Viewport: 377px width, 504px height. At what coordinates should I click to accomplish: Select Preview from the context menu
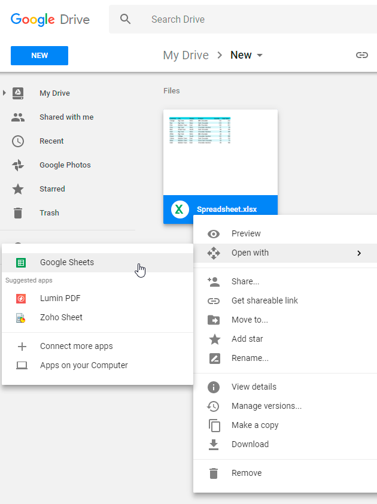[x=246, y=233]
